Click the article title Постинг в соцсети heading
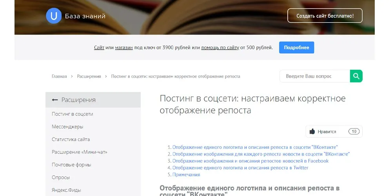The width and height of the screenshot is (392, 196). coord(252,104)
